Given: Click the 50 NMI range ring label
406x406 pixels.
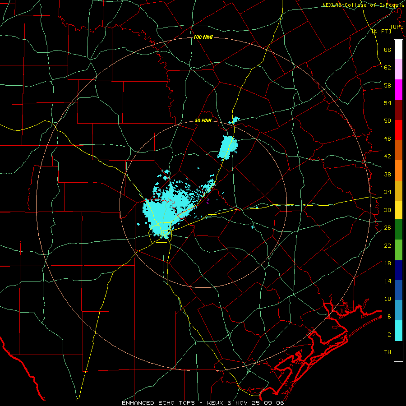Looking at the screenshot, I should pos(203,120).
